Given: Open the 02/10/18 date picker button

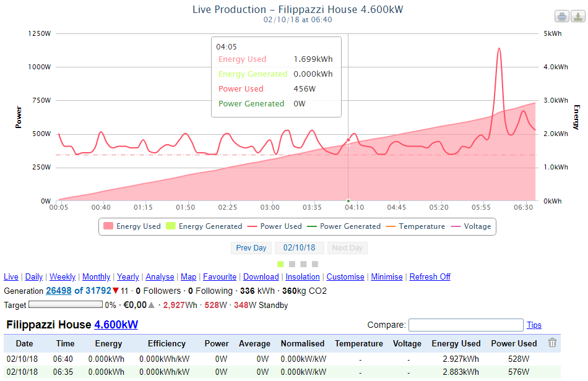Looking at the screenshot, I should [299, 248].
